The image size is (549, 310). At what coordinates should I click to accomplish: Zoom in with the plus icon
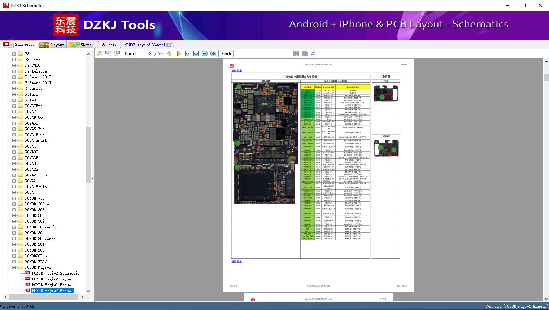[x=213, y=53]
